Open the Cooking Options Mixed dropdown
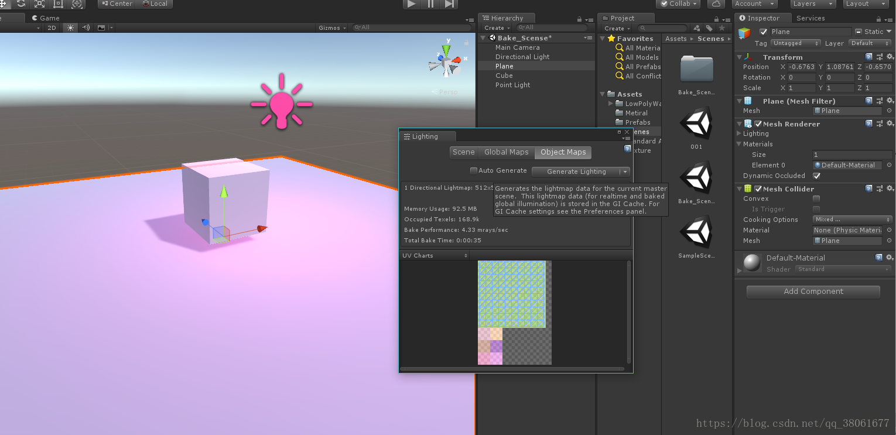 click(x=853, y=220)
